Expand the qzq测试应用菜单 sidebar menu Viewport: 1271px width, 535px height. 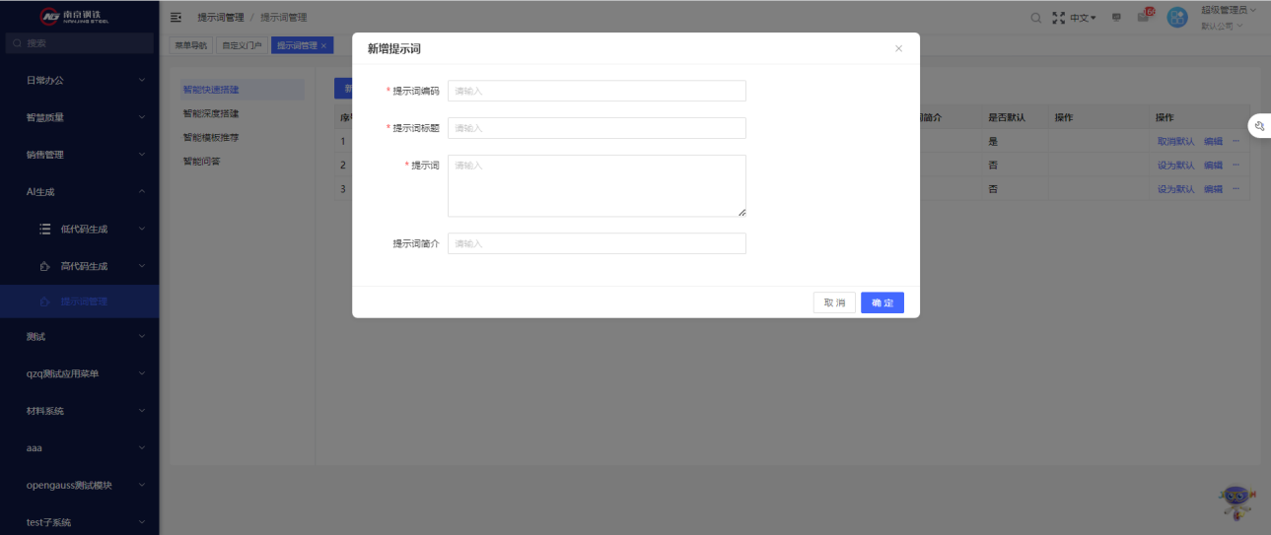(79, 373)
